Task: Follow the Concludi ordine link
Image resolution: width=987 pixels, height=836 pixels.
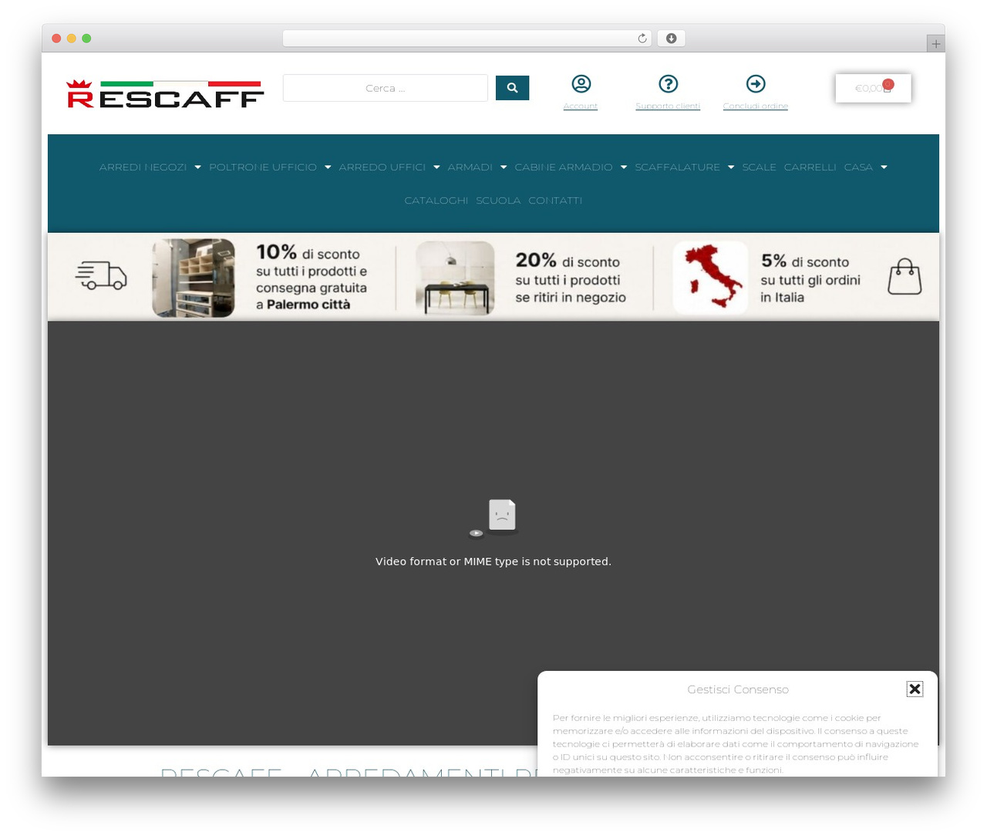Action: pos(756,106)
